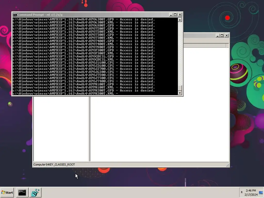The height and width of the screenshot is (198, 264).
Task: Close the Registry Editor window
Action: pyautogui.click(x=227, y=36)
